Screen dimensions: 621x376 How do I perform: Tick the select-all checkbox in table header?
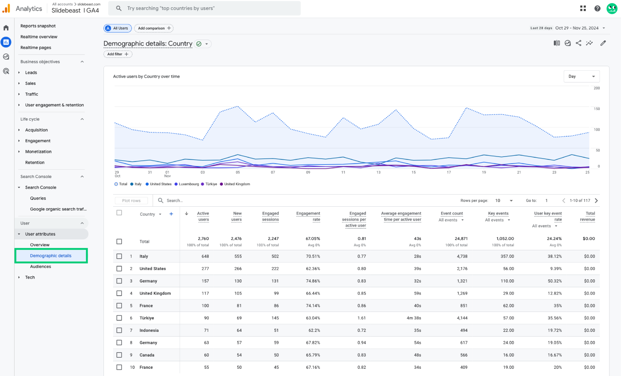(x=119, y=213)
